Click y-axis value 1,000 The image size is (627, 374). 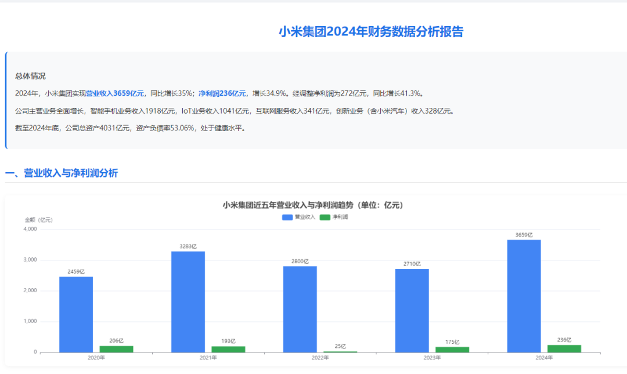[x=30, y=321]
